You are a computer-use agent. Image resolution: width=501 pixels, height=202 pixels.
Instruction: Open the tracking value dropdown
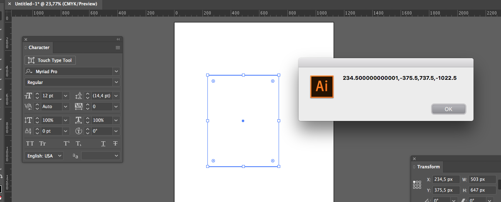(116, 106)
